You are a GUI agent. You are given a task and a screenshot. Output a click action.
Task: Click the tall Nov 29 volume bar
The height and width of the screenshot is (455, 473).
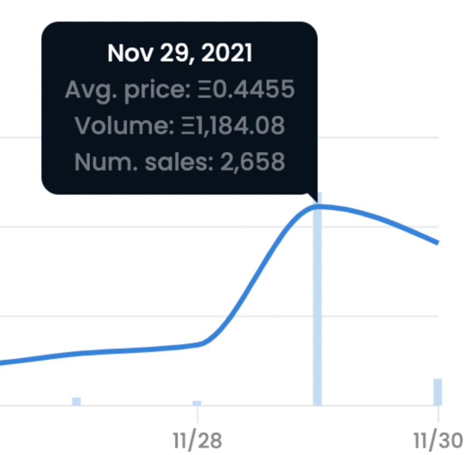pos(318,299)
